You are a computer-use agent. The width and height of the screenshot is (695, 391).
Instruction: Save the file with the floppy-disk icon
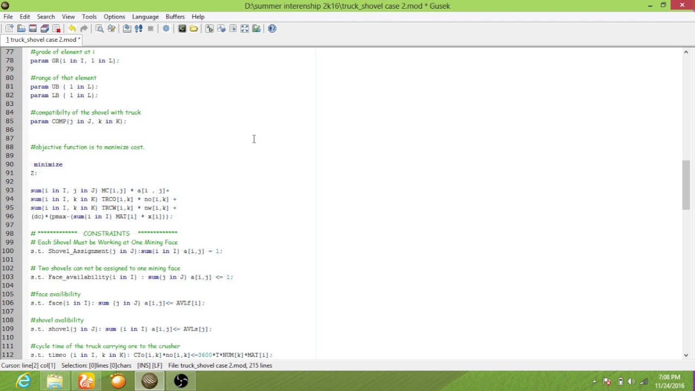tap(33, 29)
